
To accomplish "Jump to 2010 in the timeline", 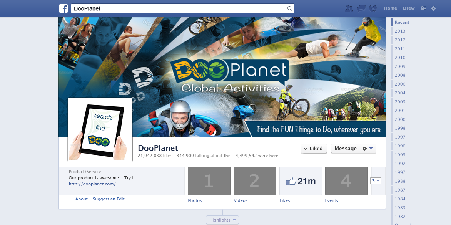I will (x=400, y=58).
